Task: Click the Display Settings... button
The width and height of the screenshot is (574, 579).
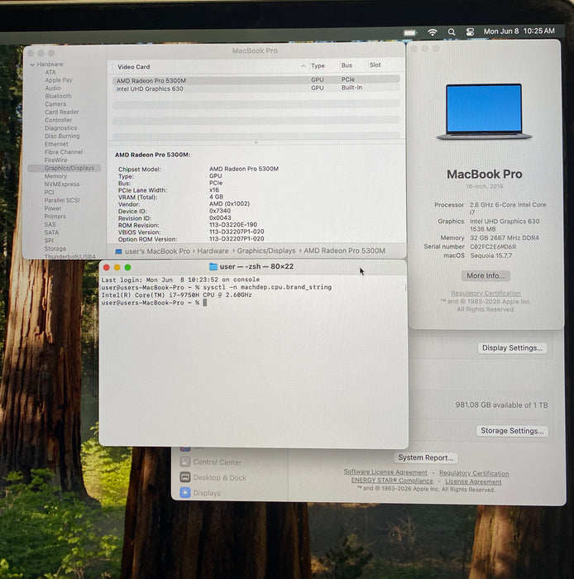Action: click(512, 348)
